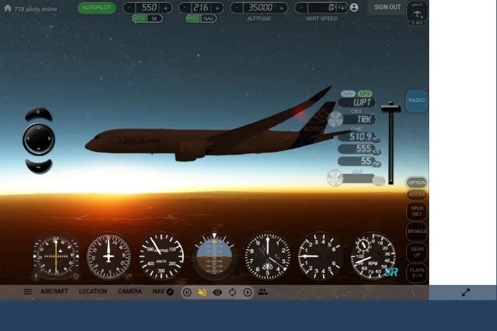Click the vertical speed indicator gauge
This screenshot has width=497, height=331.
(x=320, y=257)
